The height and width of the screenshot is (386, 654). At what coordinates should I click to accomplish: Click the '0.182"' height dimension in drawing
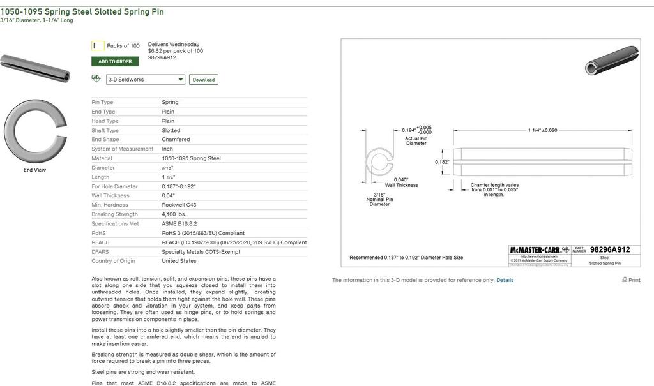[442, 162]
